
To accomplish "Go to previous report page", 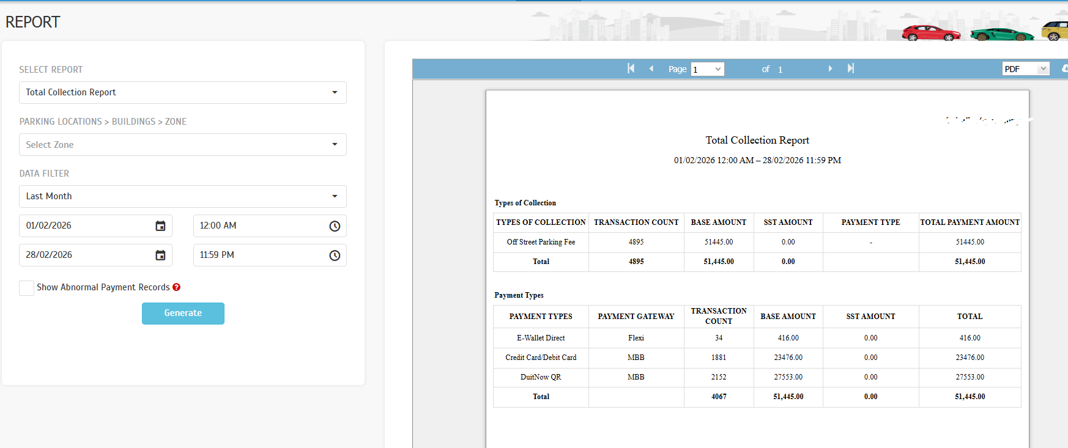I will pyautogui.click(x=651, y=68).
